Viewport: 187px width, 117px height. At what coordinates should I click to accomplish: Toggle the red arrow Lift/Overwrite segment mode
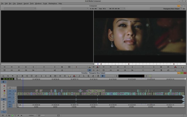coord(4,86)
